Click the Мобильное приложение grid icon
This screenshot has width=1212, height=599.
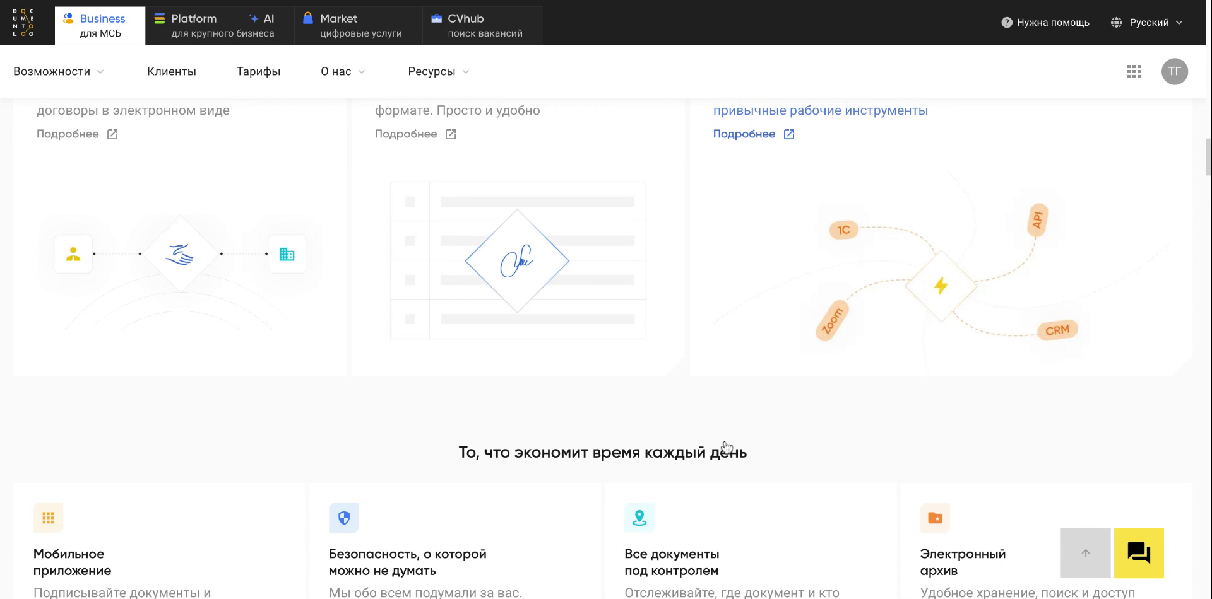point(48,517)
